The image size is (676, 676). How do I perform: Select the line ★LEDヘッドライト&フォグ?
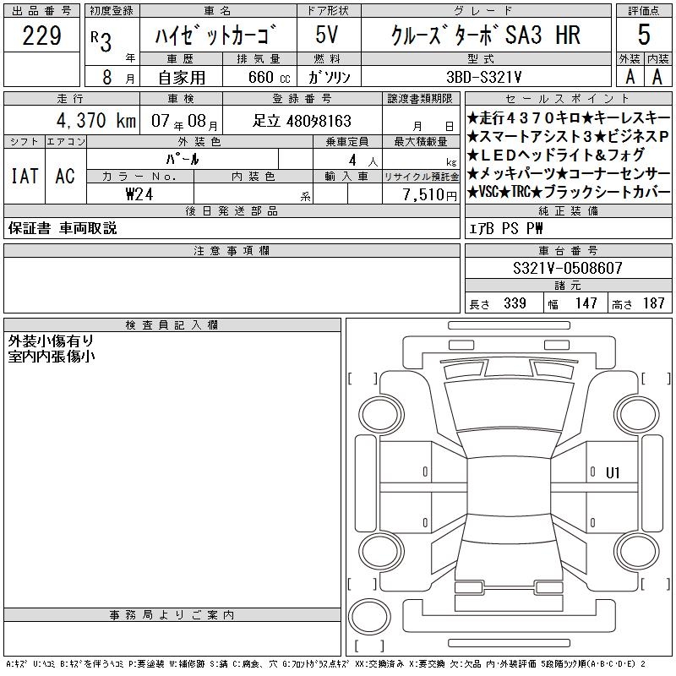[556, 155]
